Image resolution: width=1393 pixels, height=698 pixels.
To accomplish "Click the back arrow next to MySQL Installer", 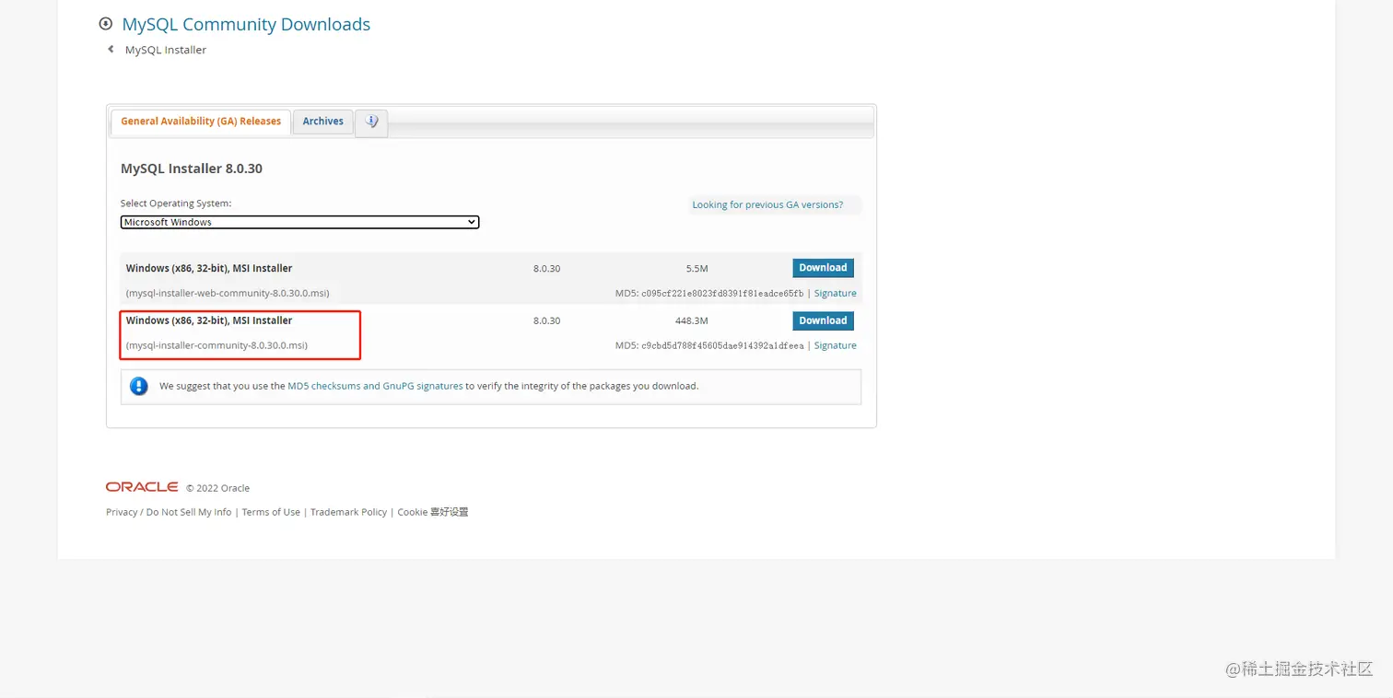I will coord(111,50).
